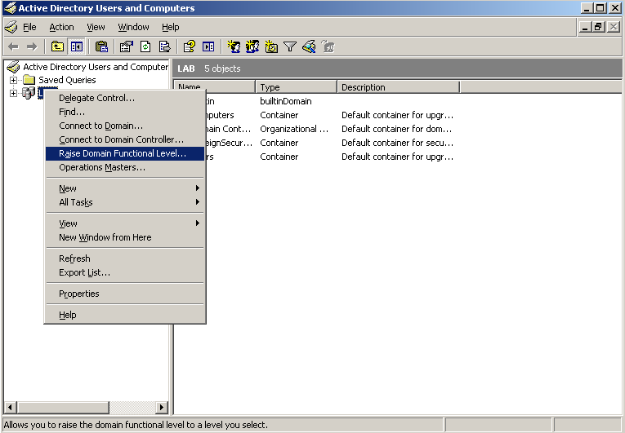This screenshot has height=433, width=625.
Task: Choose Operations Masters...
Action: (125, 167)
